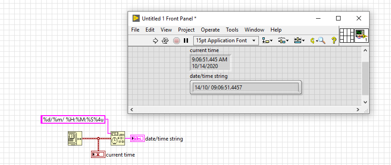Click the format string constant %d/%m/ %H:%M:%S%4u
This screenshot has width=391, height=165.
tap(73, 120)
